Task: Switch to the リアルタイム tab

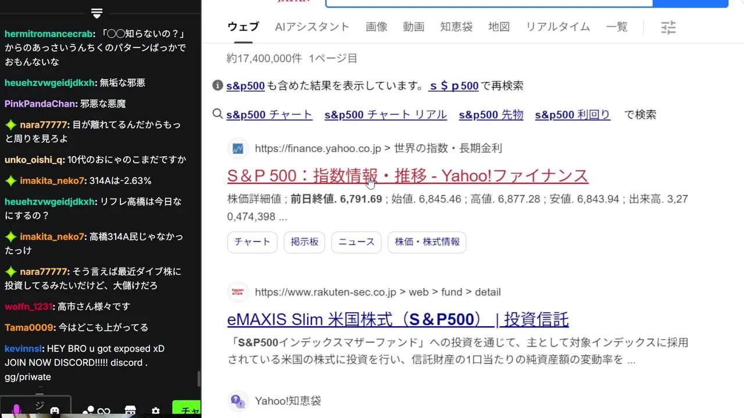Action: point(558,27)
